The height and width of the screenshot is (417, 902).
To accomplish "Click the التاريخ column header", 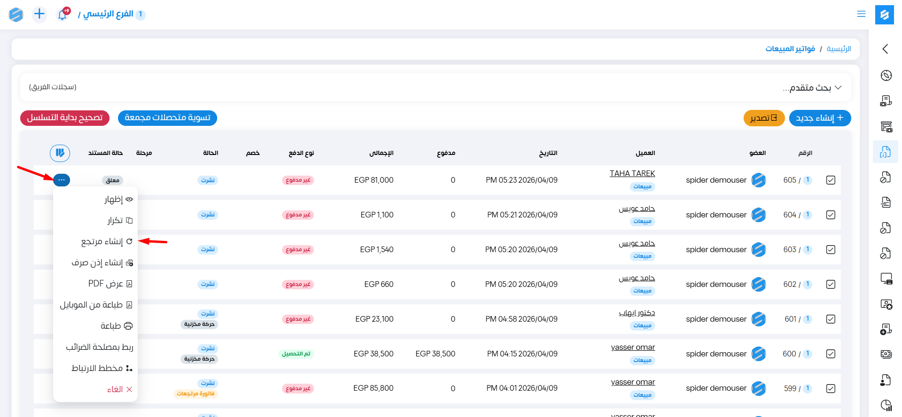I will (548, 153).
